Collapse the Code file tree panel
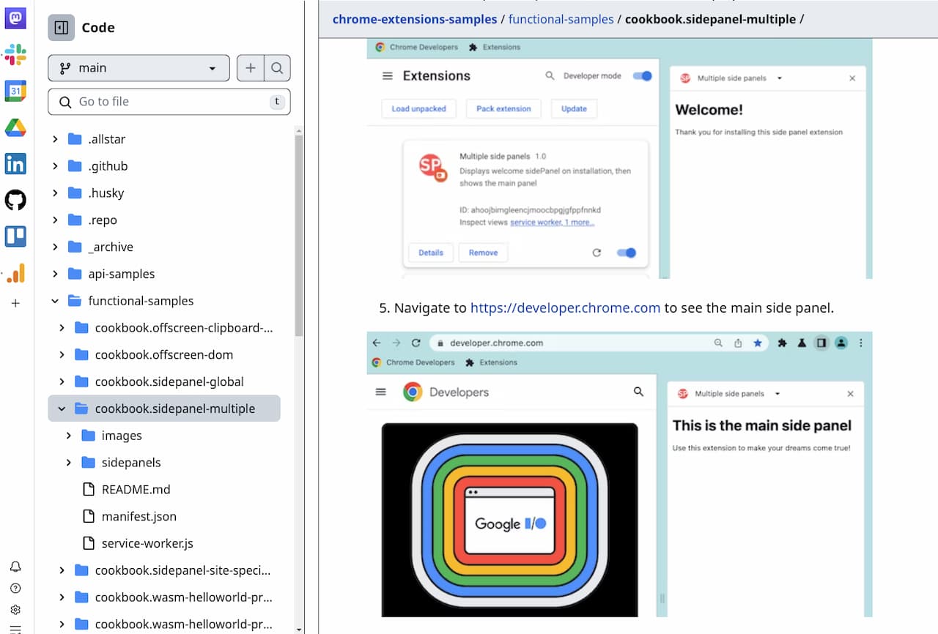Viewport: 938px width, 634px height. (62, 28)
